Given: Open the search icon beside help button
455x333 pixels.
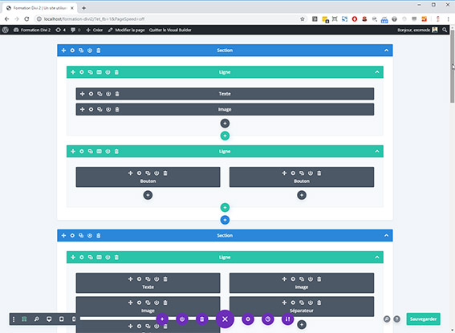Looking at the screenshot, I should click(387, 319).
